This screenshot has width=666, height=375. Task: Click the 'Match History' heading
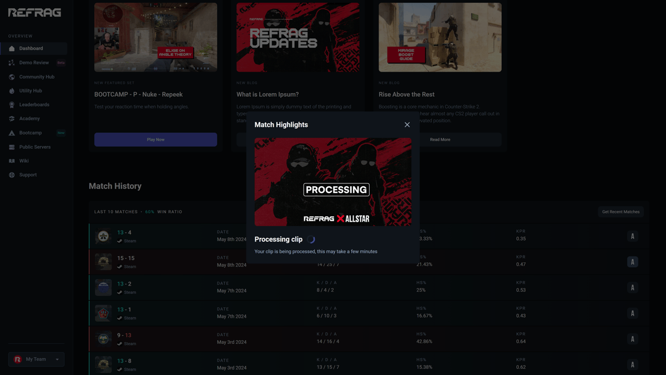pyautogui.click(x=115, y=186)
